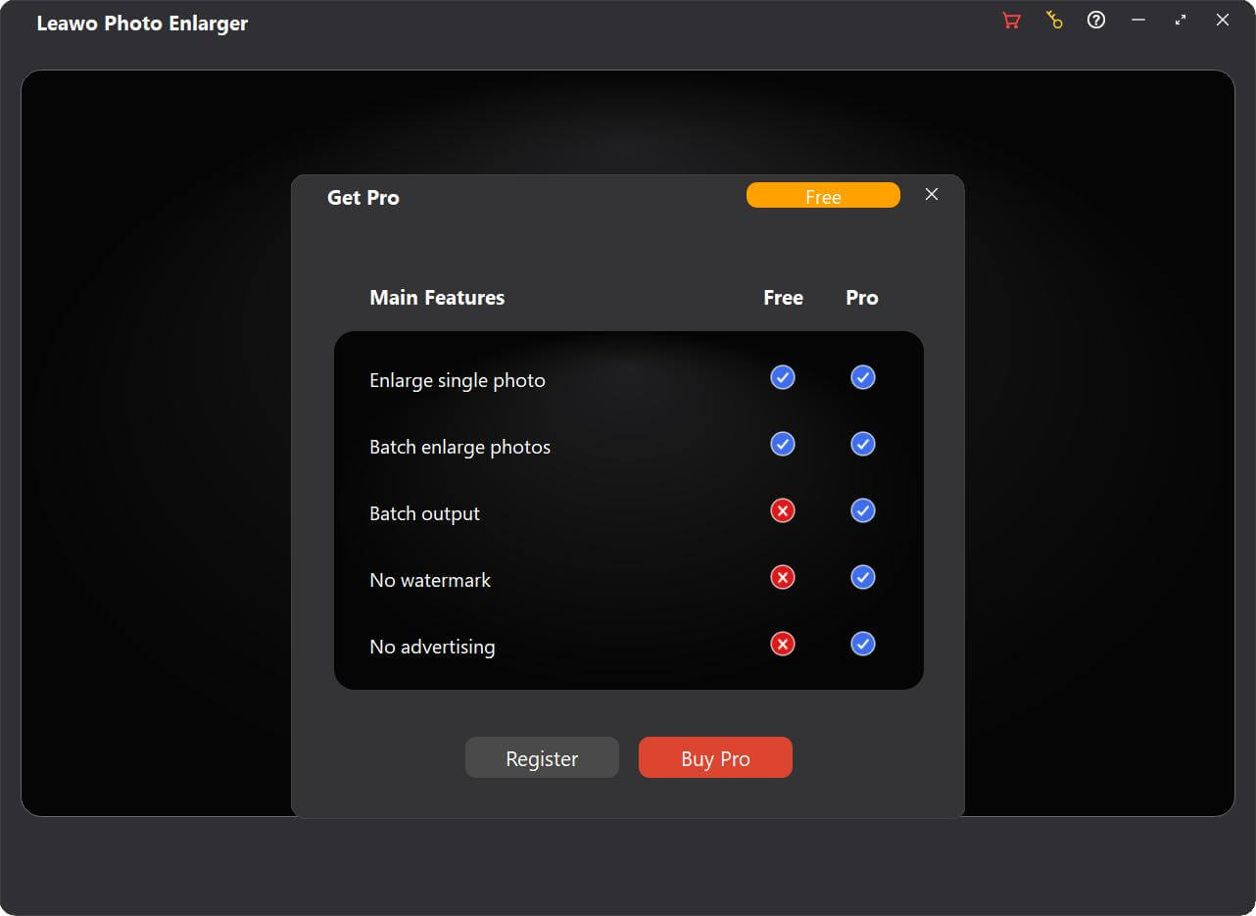Close the Get Pro dialog

point(932,195)
